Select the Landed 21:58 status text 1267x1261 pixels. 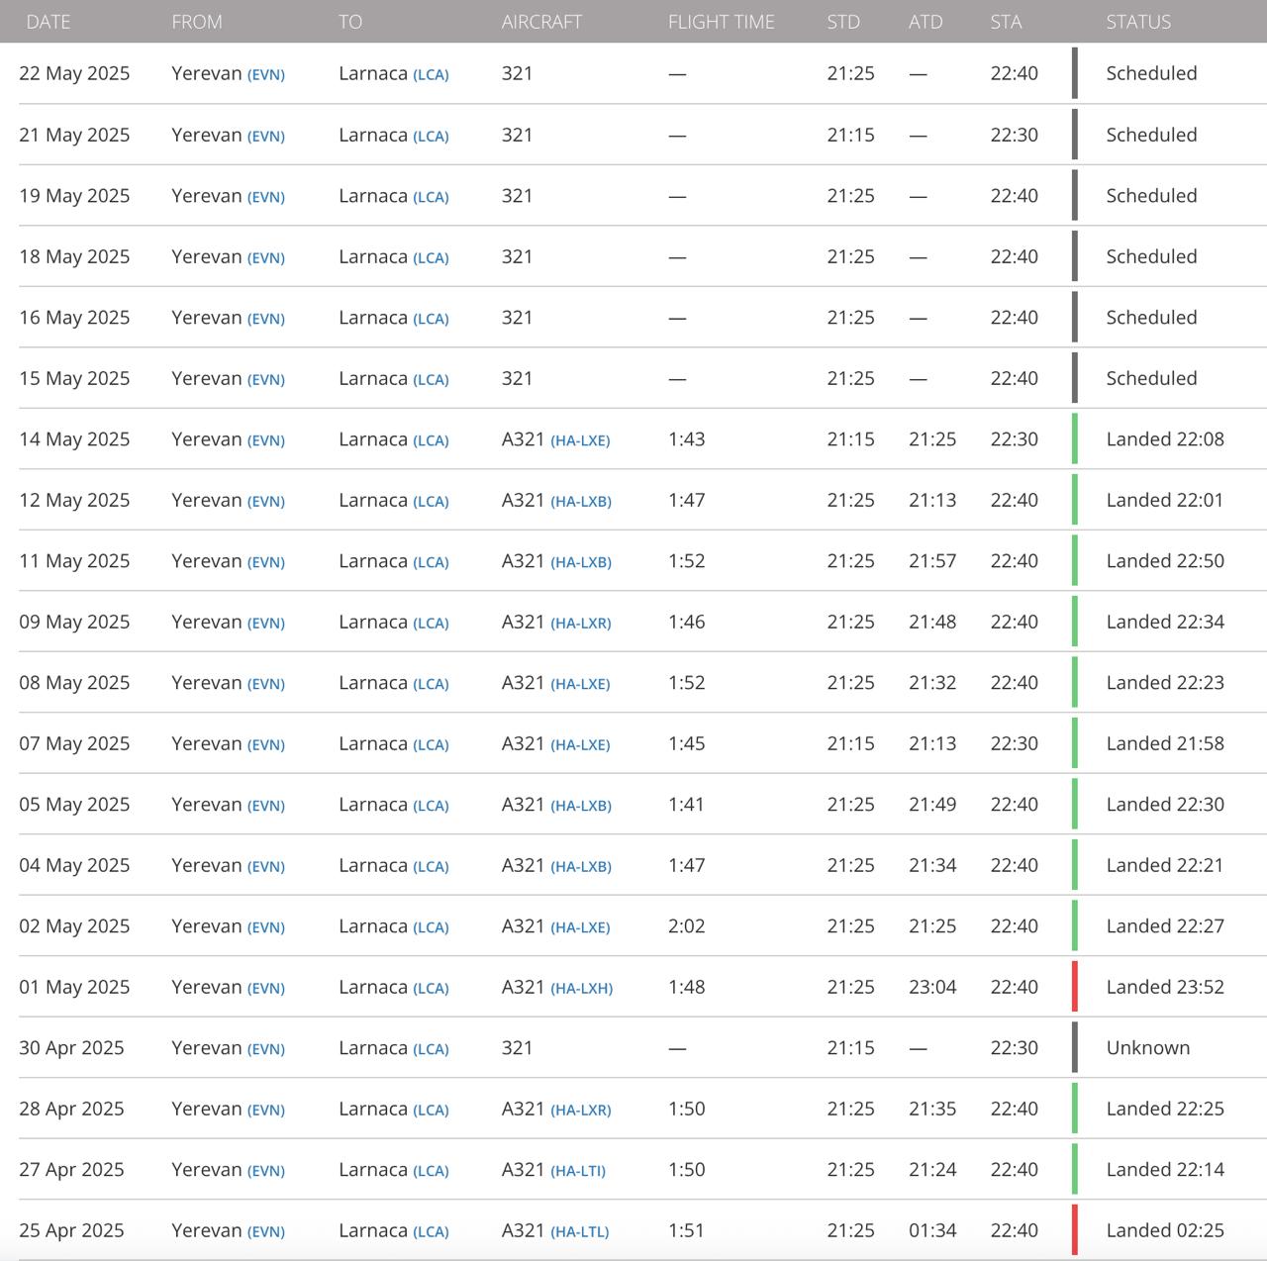coord(1165,743)
